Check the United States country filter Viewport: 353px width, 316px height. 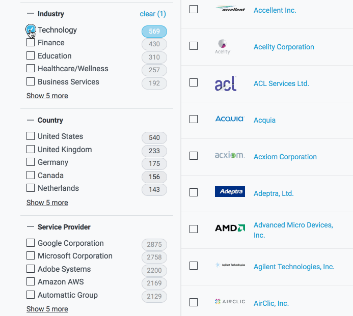(31, 136)
